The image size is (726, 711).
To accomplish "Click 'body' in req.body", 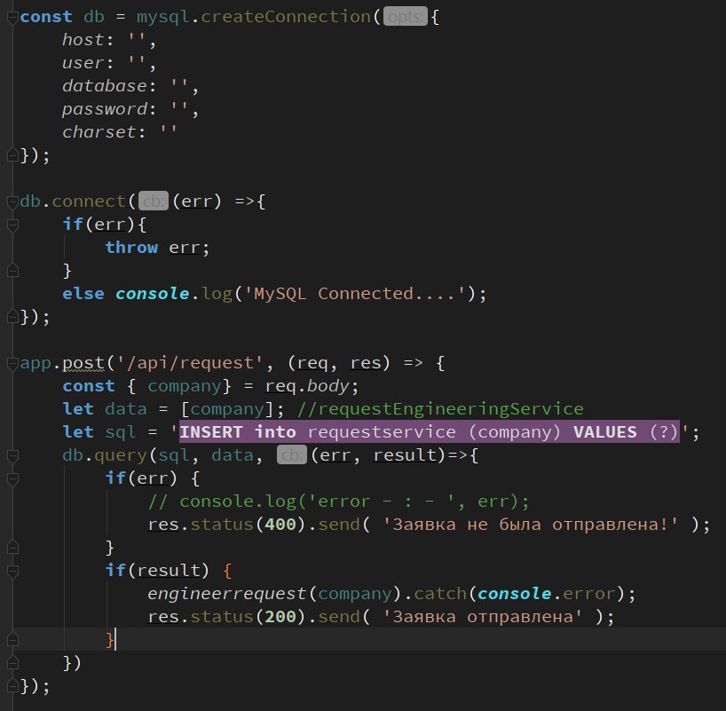I will point(328,386).
